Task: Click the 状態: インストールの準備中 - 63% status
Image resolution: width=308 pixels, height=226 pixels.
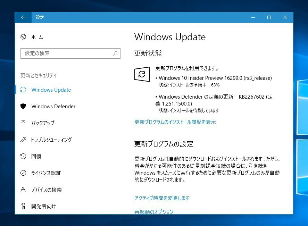Action: (189, 85)
